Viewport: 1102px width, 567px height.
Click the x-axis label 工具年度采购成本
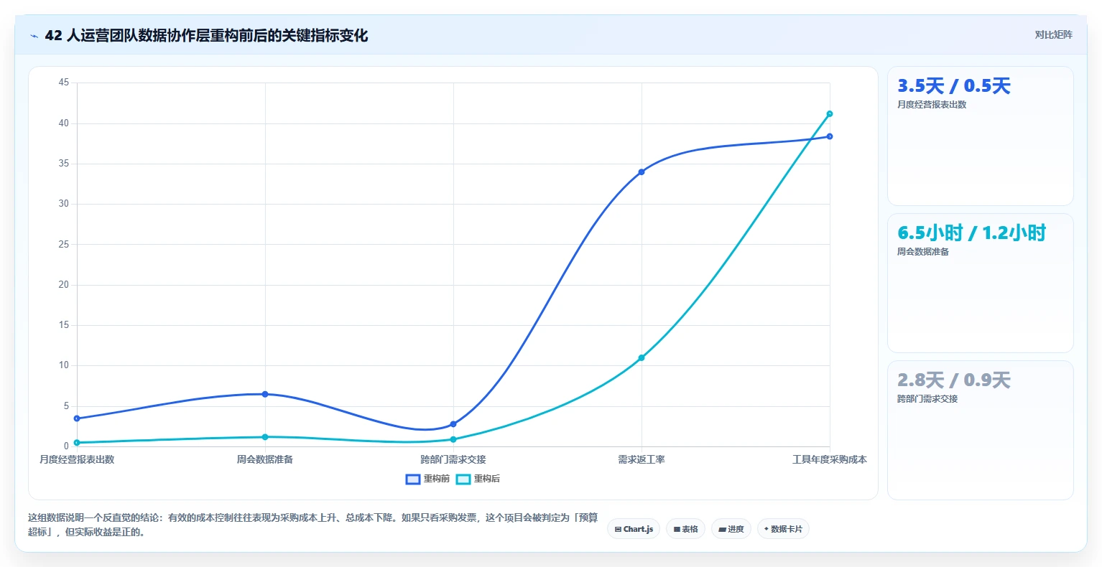coord(830,459)
